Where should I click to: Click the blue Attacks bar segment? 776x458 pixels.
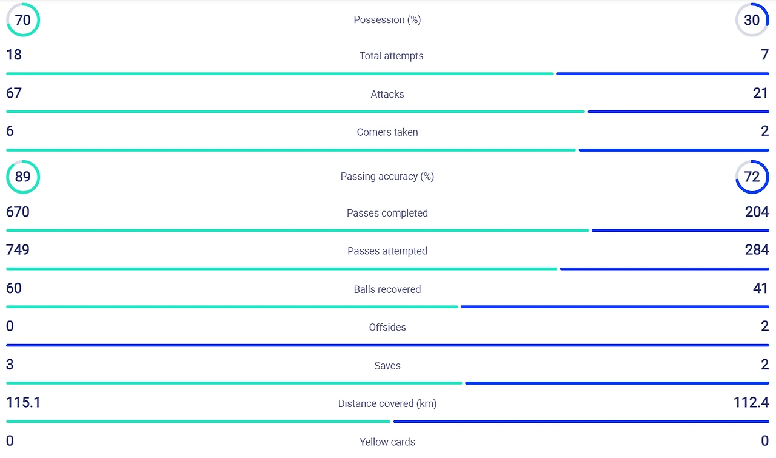coord(678,112)
